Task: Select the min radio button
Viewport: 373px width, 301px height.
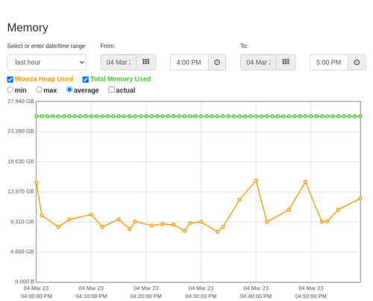Action: [10, 90]
